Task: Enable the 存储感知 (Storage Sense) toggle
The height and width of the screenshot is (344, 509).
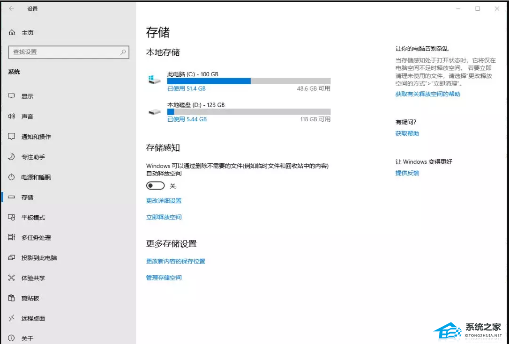Action: click(x=155, y=185)
